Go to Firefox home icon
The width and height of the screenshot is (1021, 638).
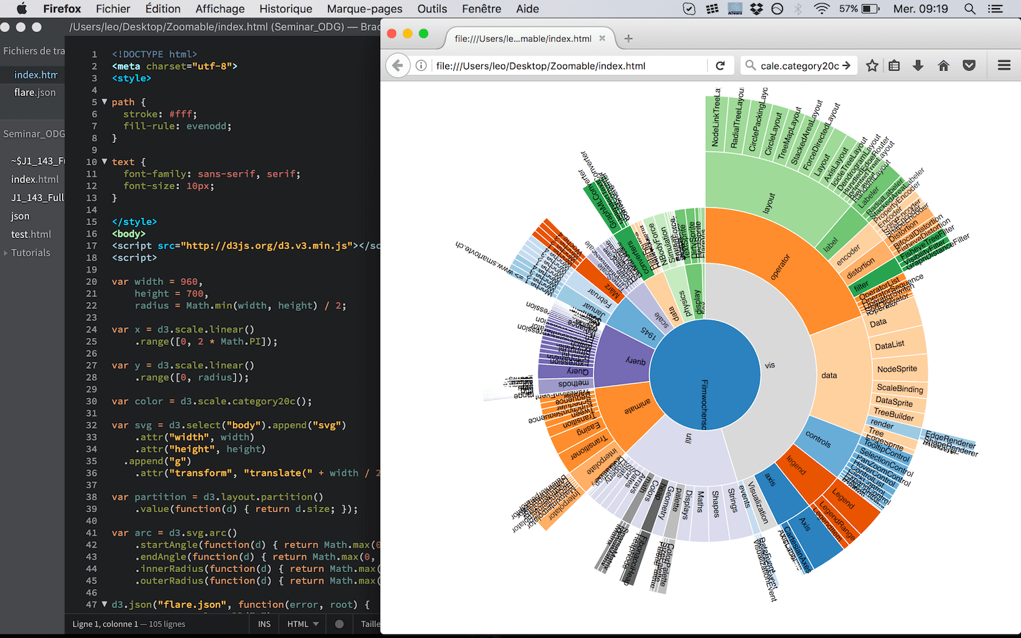click(943, 65)
